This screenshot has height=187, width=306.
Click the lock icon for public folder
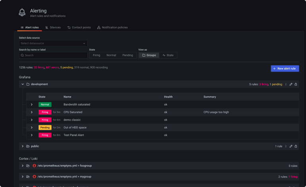[296, 146]
